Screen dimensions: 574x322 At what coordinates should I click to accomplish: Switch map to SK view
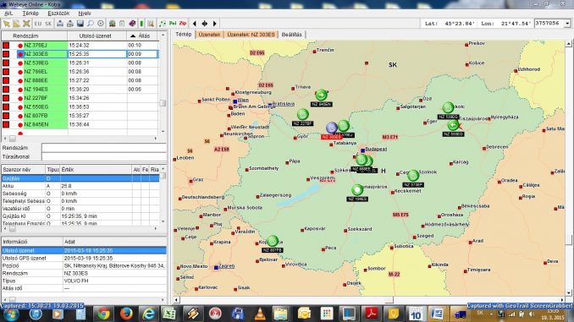click(x=48, y=24)
